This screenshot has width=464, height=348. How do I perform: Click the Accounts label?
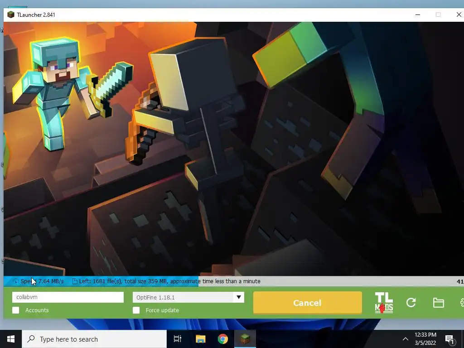37,310
